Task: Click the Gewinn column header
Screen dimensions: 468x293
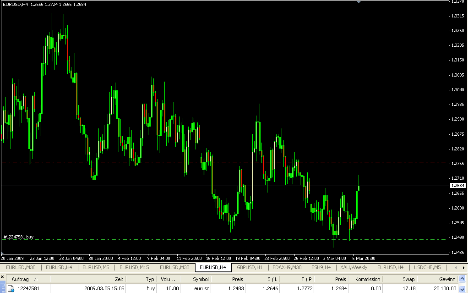Action: [438, 279]
